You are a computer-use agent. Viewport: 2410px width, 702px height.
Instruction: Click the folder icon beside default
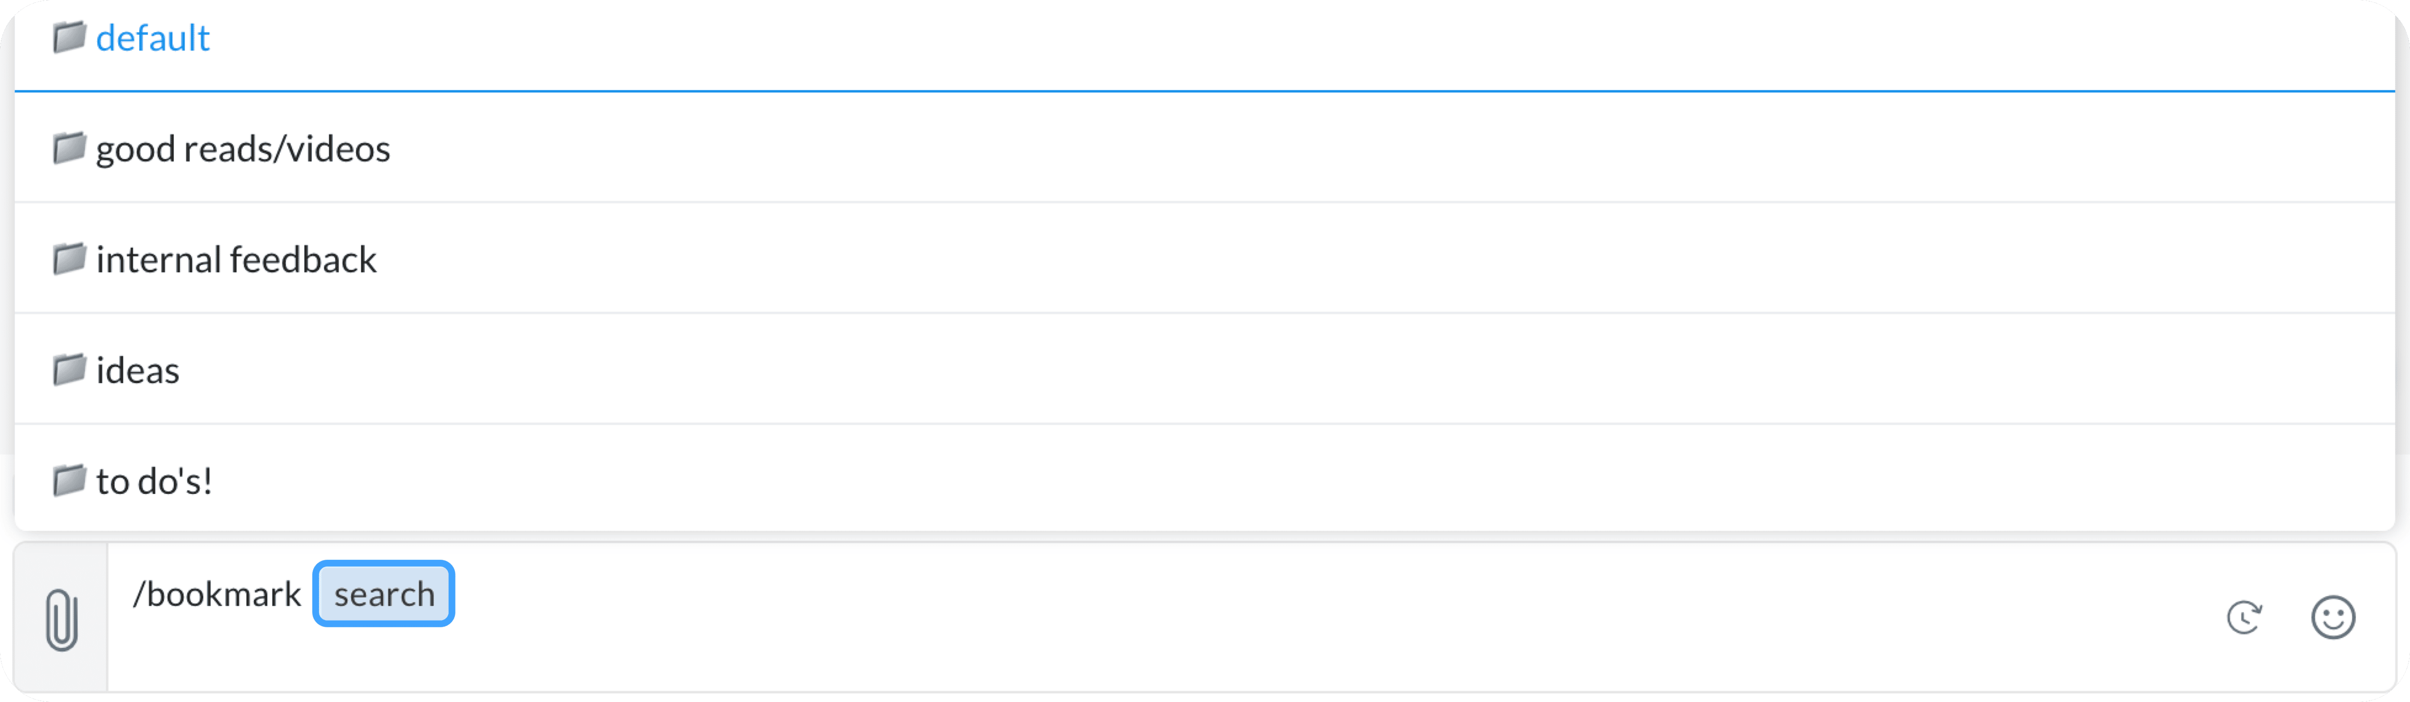point(68,39)
